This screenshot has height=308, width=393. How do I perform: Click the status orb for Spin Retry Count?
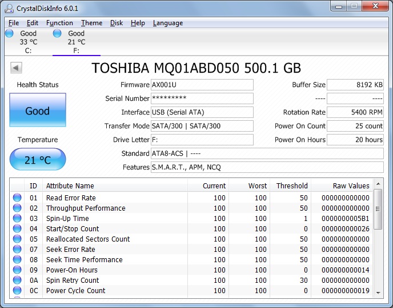coord(17,281)
